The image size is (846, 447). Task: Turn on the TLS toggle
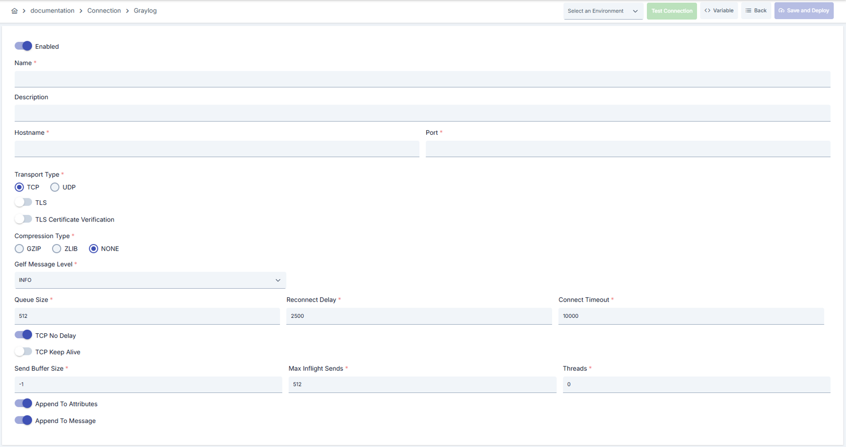(x=23, y=202)
